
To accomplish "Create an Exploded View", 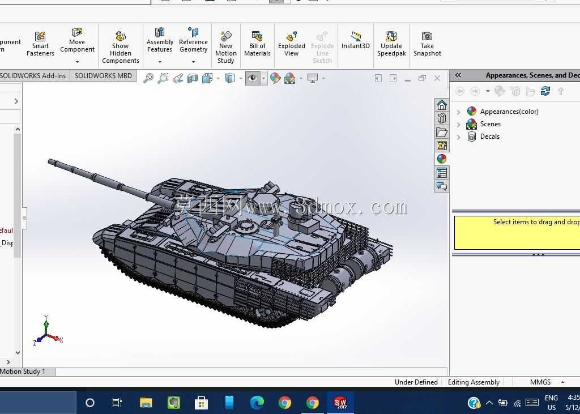I will (292, 44).
